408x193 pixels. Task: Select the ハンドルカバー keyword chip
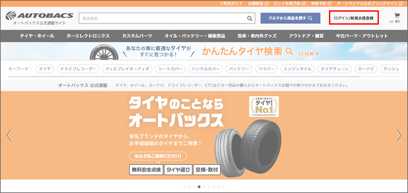(x=206, y=69)
